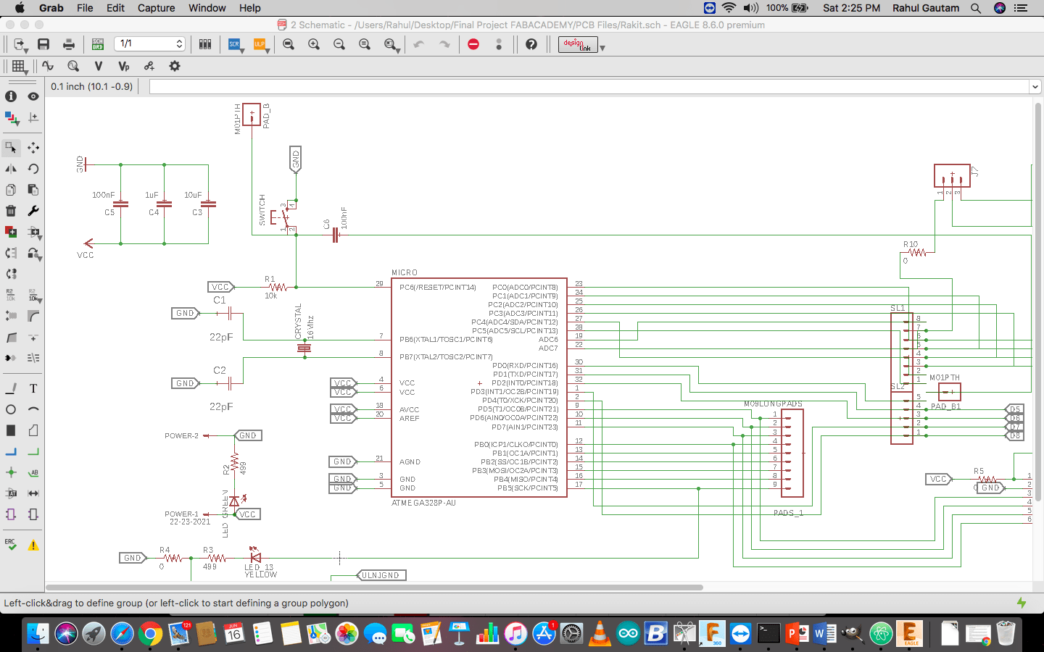Select the Rotate tool

pyautogui.click(x=33, y=169)
